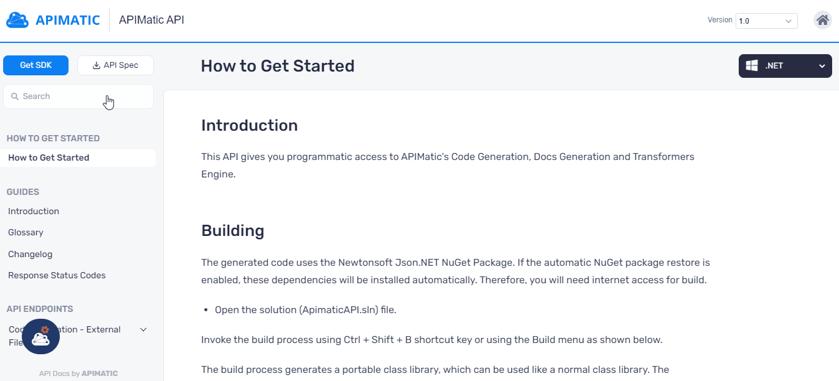Click the Get SDK button
Image resolution: width=839 pixels, height=381 pixels.
tap(36, 65)
